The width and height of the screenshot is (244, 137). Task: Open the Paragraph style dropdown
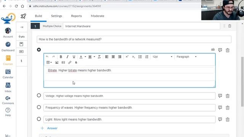tap(186, 57)
